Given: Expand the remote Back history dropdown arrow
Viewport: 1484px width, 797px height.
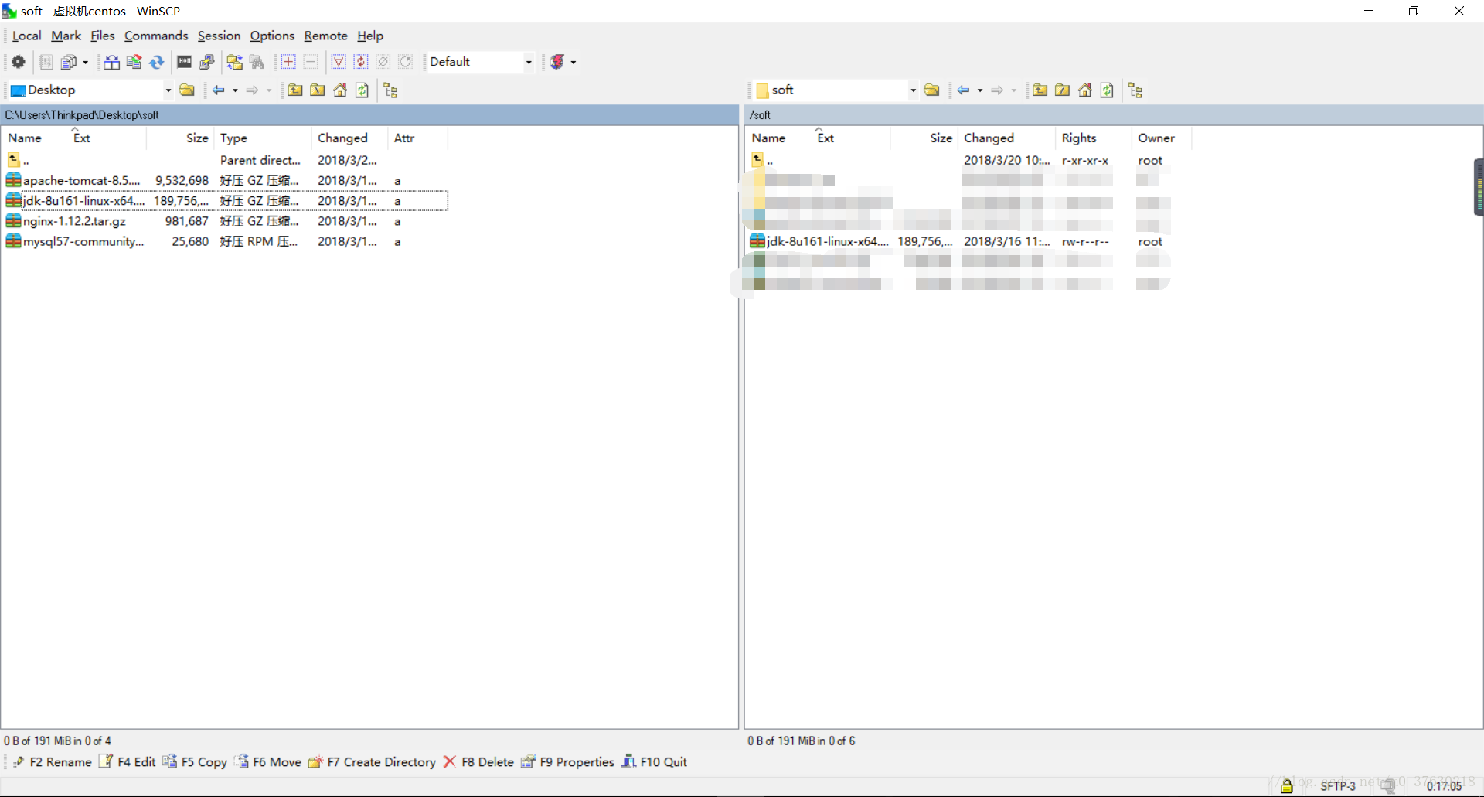Looking at the screenshot, I should pyautogui.click(x=980, y=90).
